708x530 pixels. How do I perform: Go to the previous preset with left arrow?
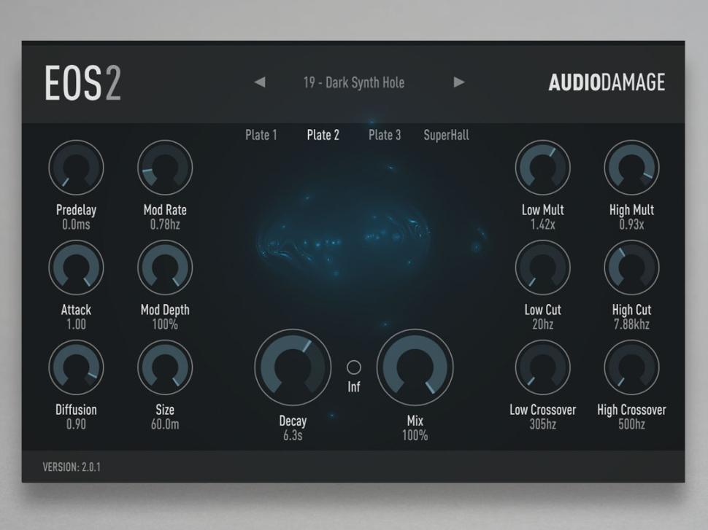point(260,82)
